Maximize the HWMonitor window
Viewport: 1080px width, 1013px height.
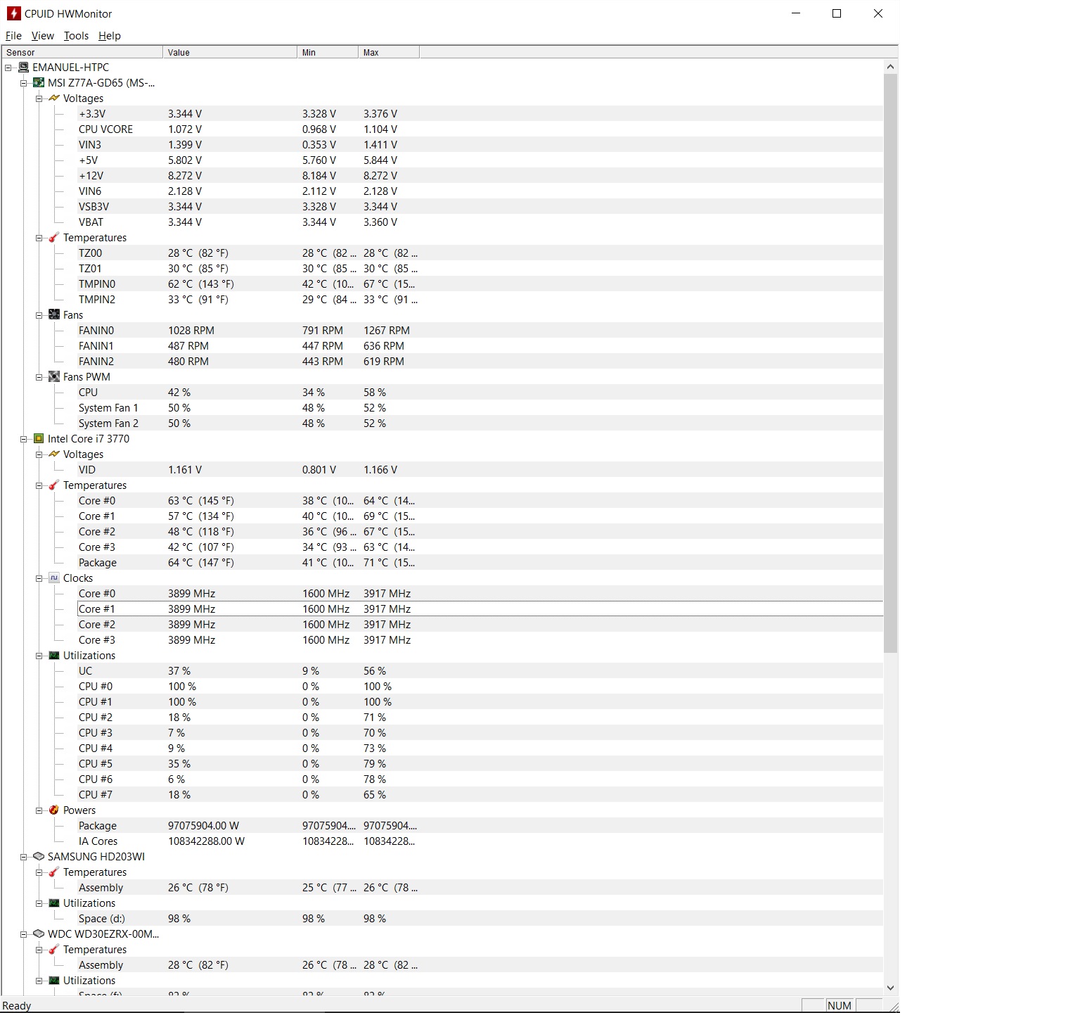837,13
